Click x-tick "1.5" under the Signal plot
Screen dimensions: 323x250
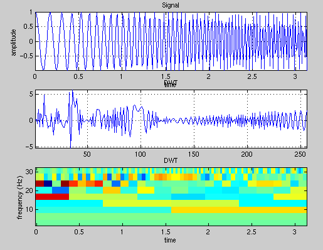pos(166,76)
